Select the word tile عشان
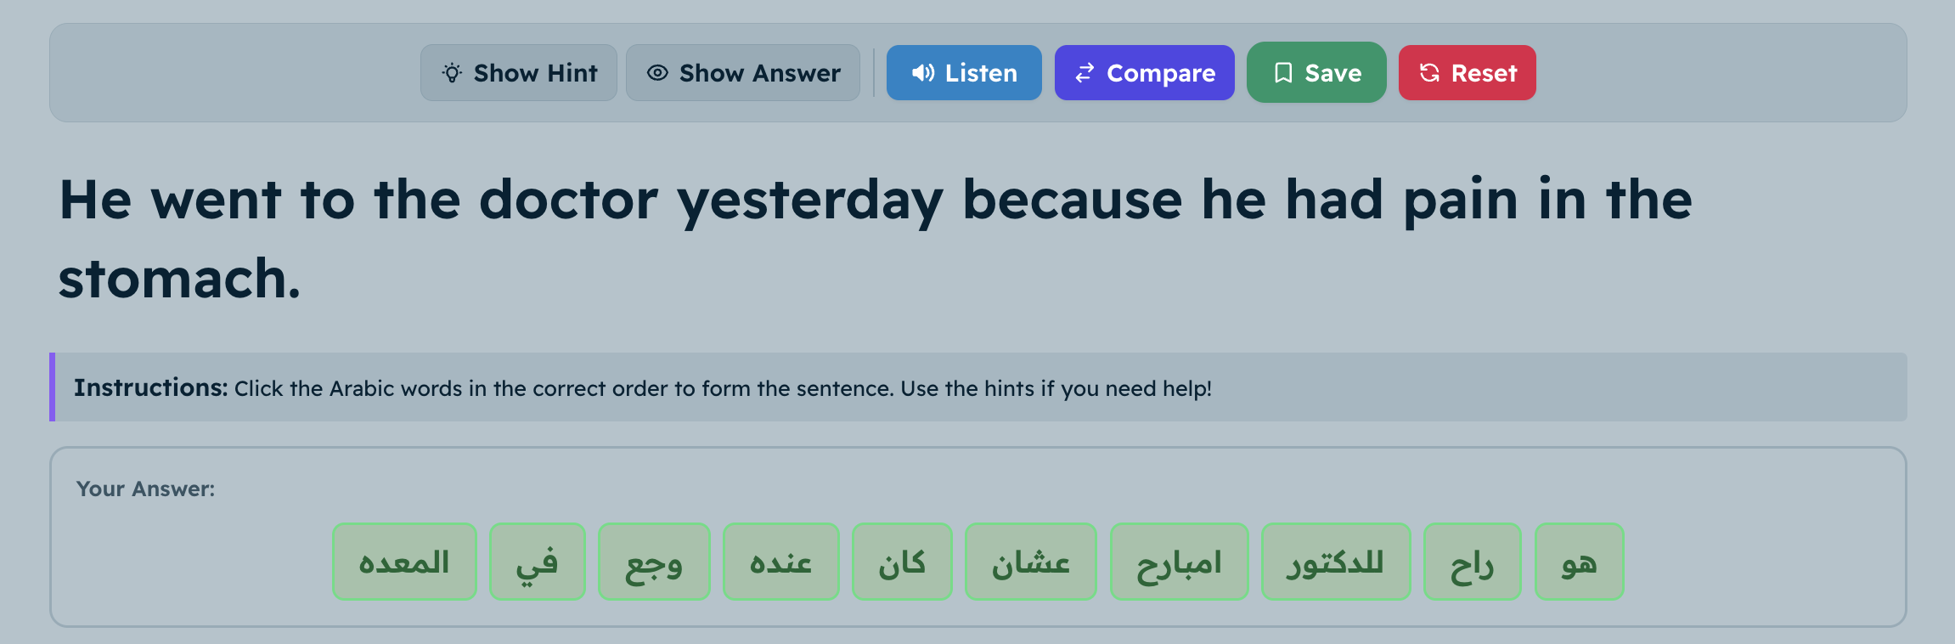 pyautogui.click(x=1030, y=562)
